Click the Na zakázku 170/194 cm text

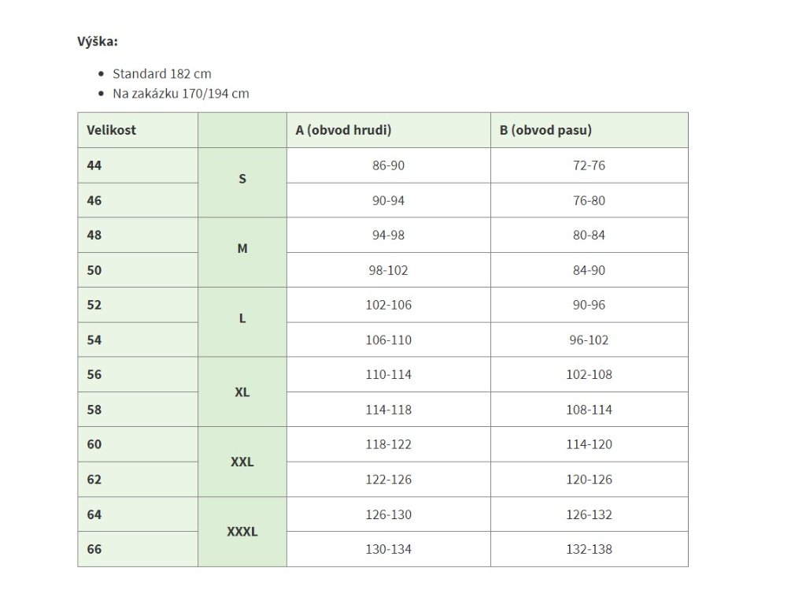point(181,94)
